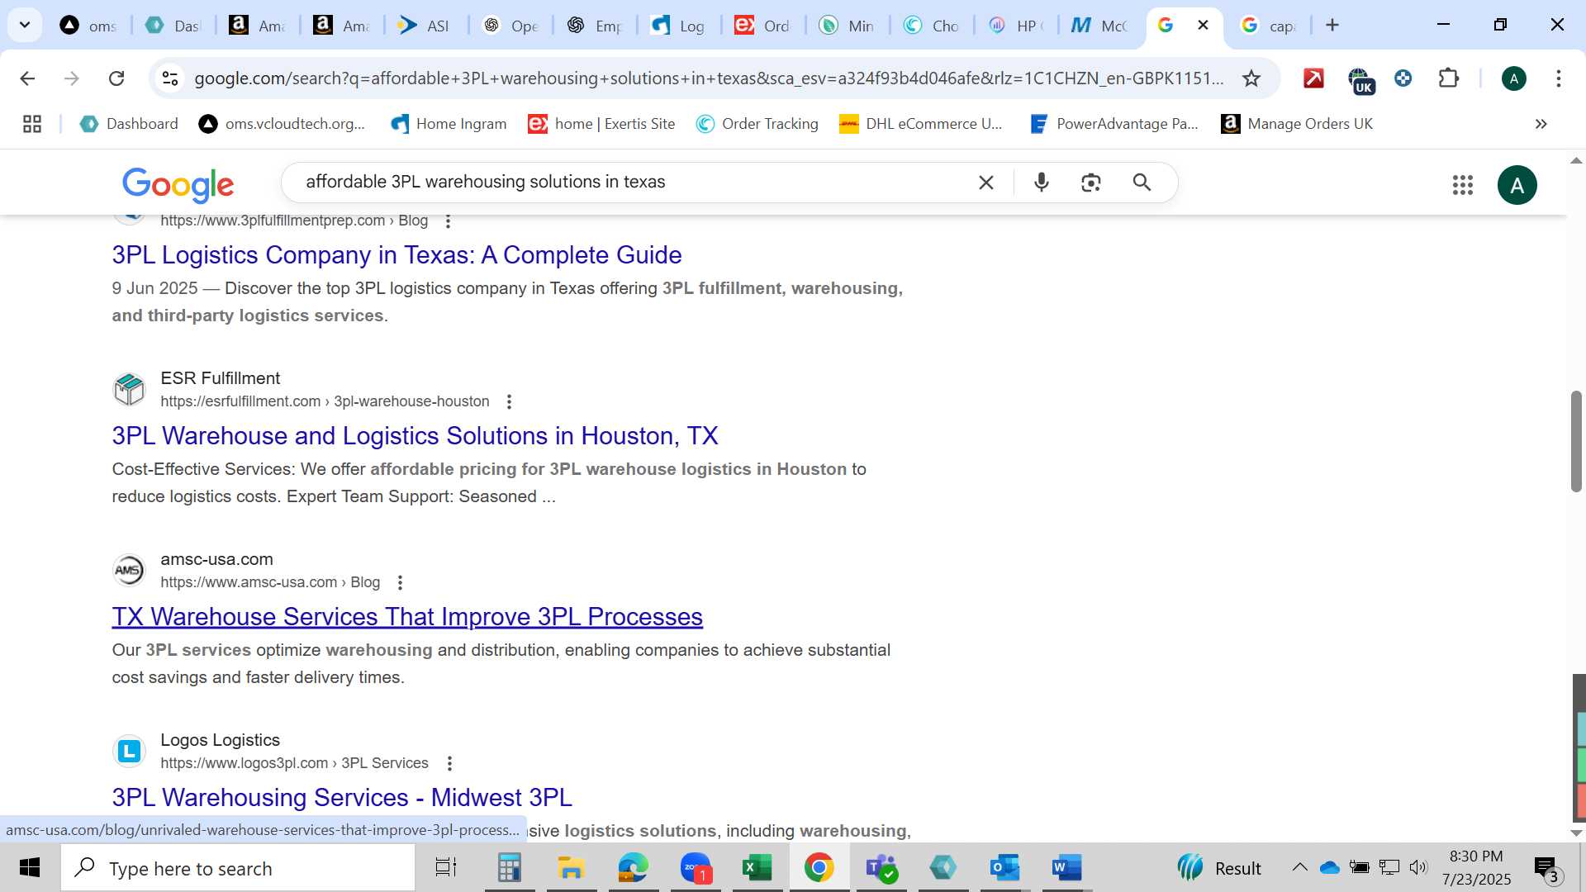Close the active Google tab

pyautogui.click(x=1204, y=26)
